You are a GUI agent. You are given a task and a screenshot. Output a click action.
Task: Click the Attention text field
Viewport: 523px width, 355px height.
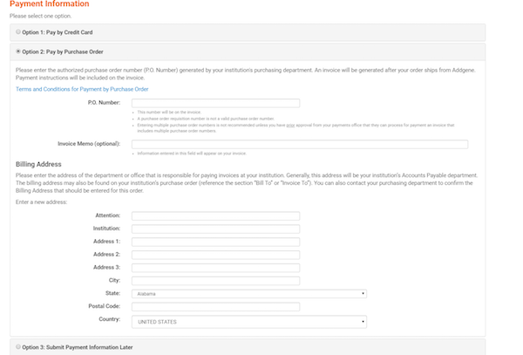216,215
